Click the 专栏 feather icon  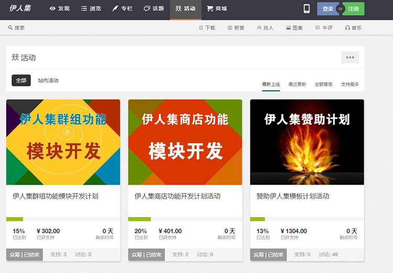click(115, 8)
